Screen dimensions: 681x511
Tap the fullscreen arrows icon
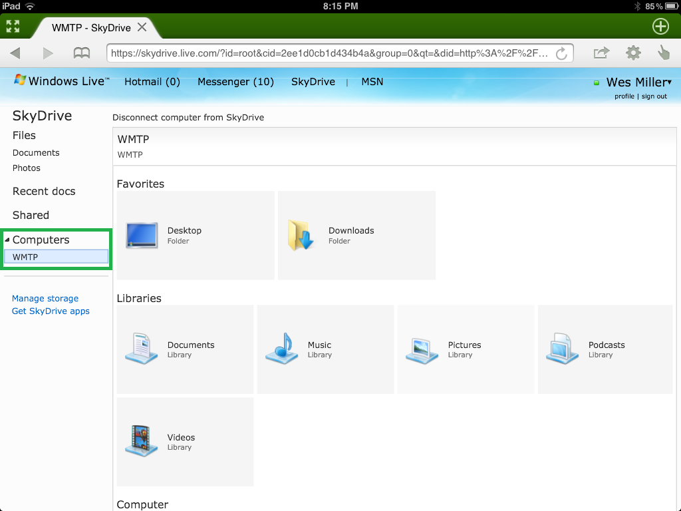tap(13, 27)
